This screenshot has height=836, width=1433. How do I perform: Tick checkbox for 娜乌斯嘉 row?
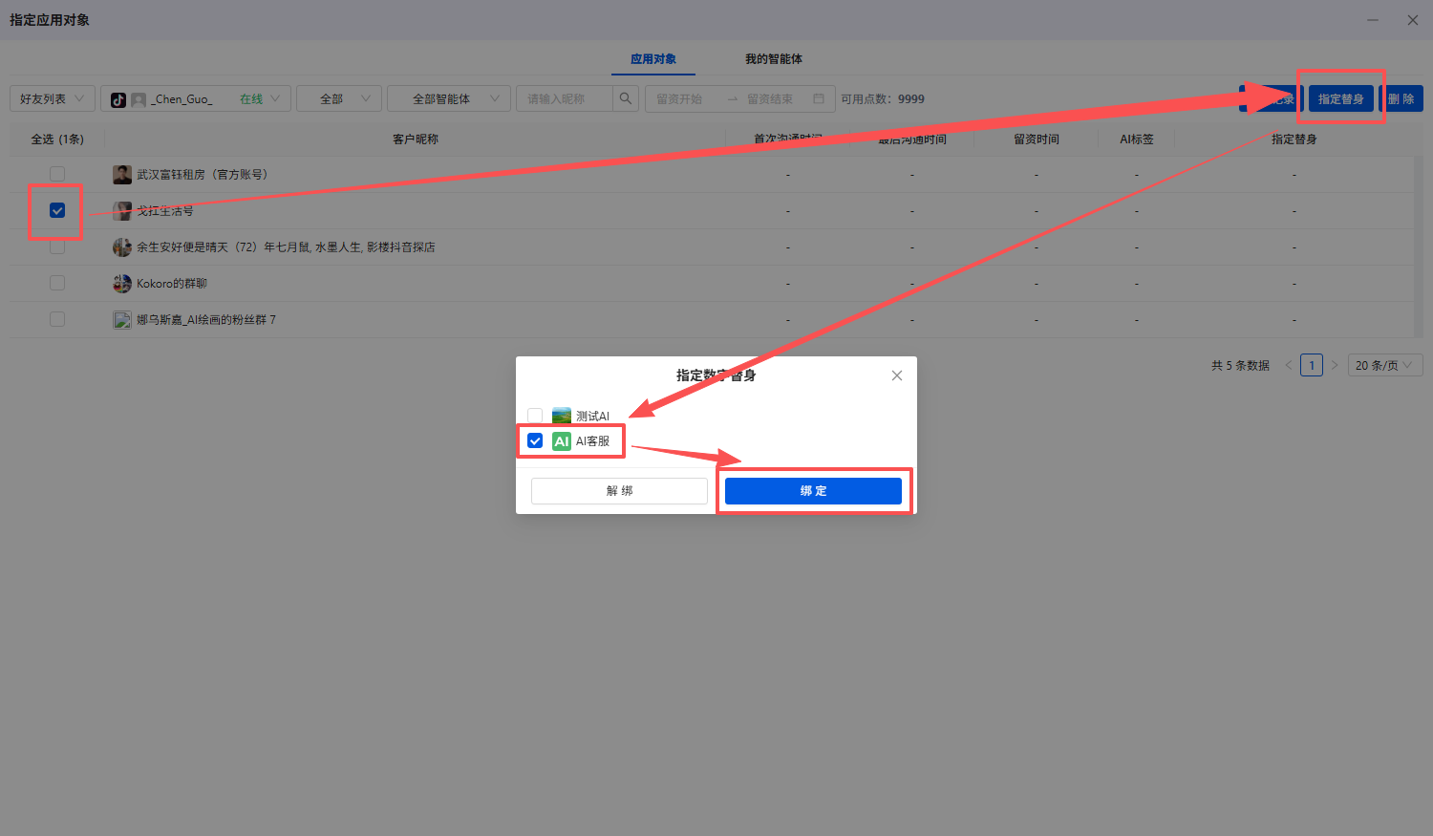click(57, 319)
